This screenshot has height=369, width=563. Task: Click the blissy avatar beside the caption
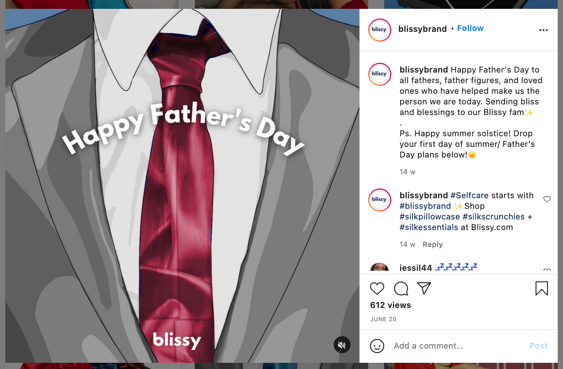(379, 74)
